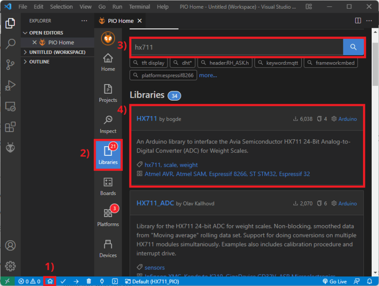
Task: Open the Extensions view
Action: 10,127
